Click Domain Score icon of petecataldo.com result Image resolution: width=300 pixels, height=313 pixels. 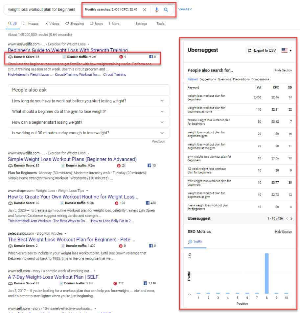tap(10, 246)
